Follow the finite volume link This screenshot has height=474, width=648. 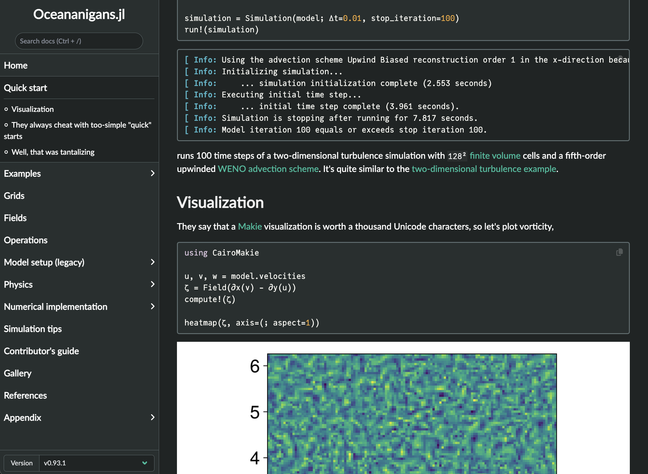[495, 156]
